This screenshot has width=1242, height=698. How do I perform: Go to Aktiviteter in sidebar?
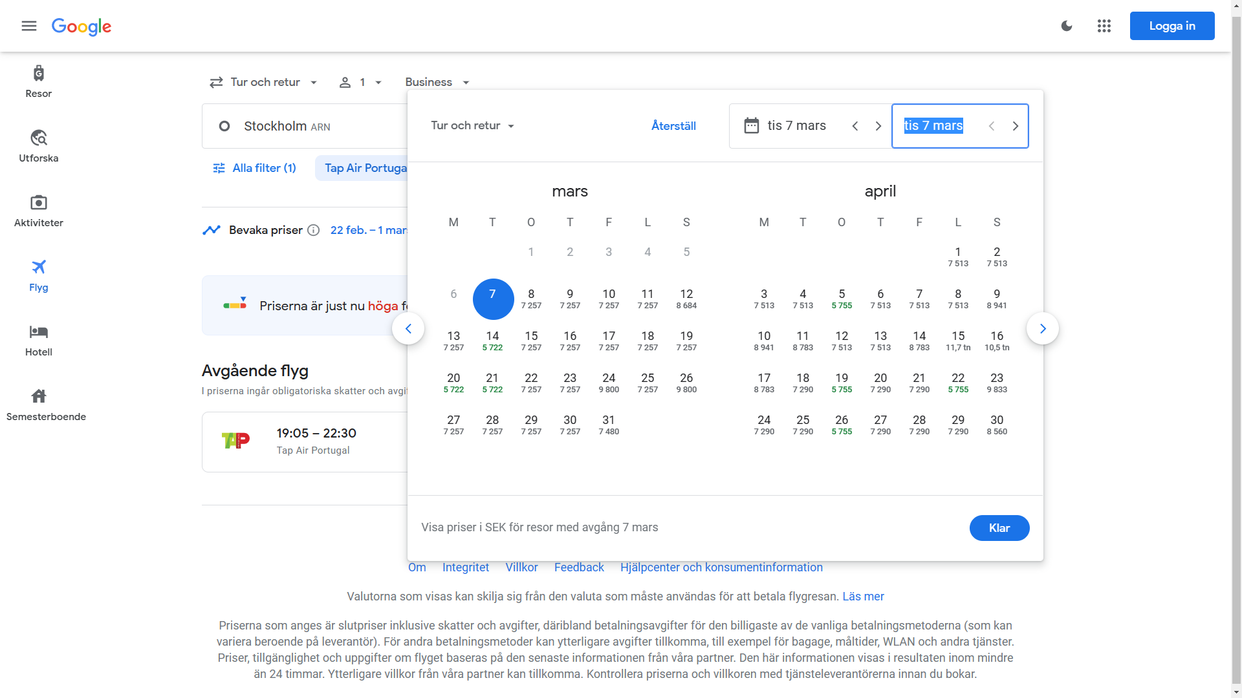(x=39, y=211)
